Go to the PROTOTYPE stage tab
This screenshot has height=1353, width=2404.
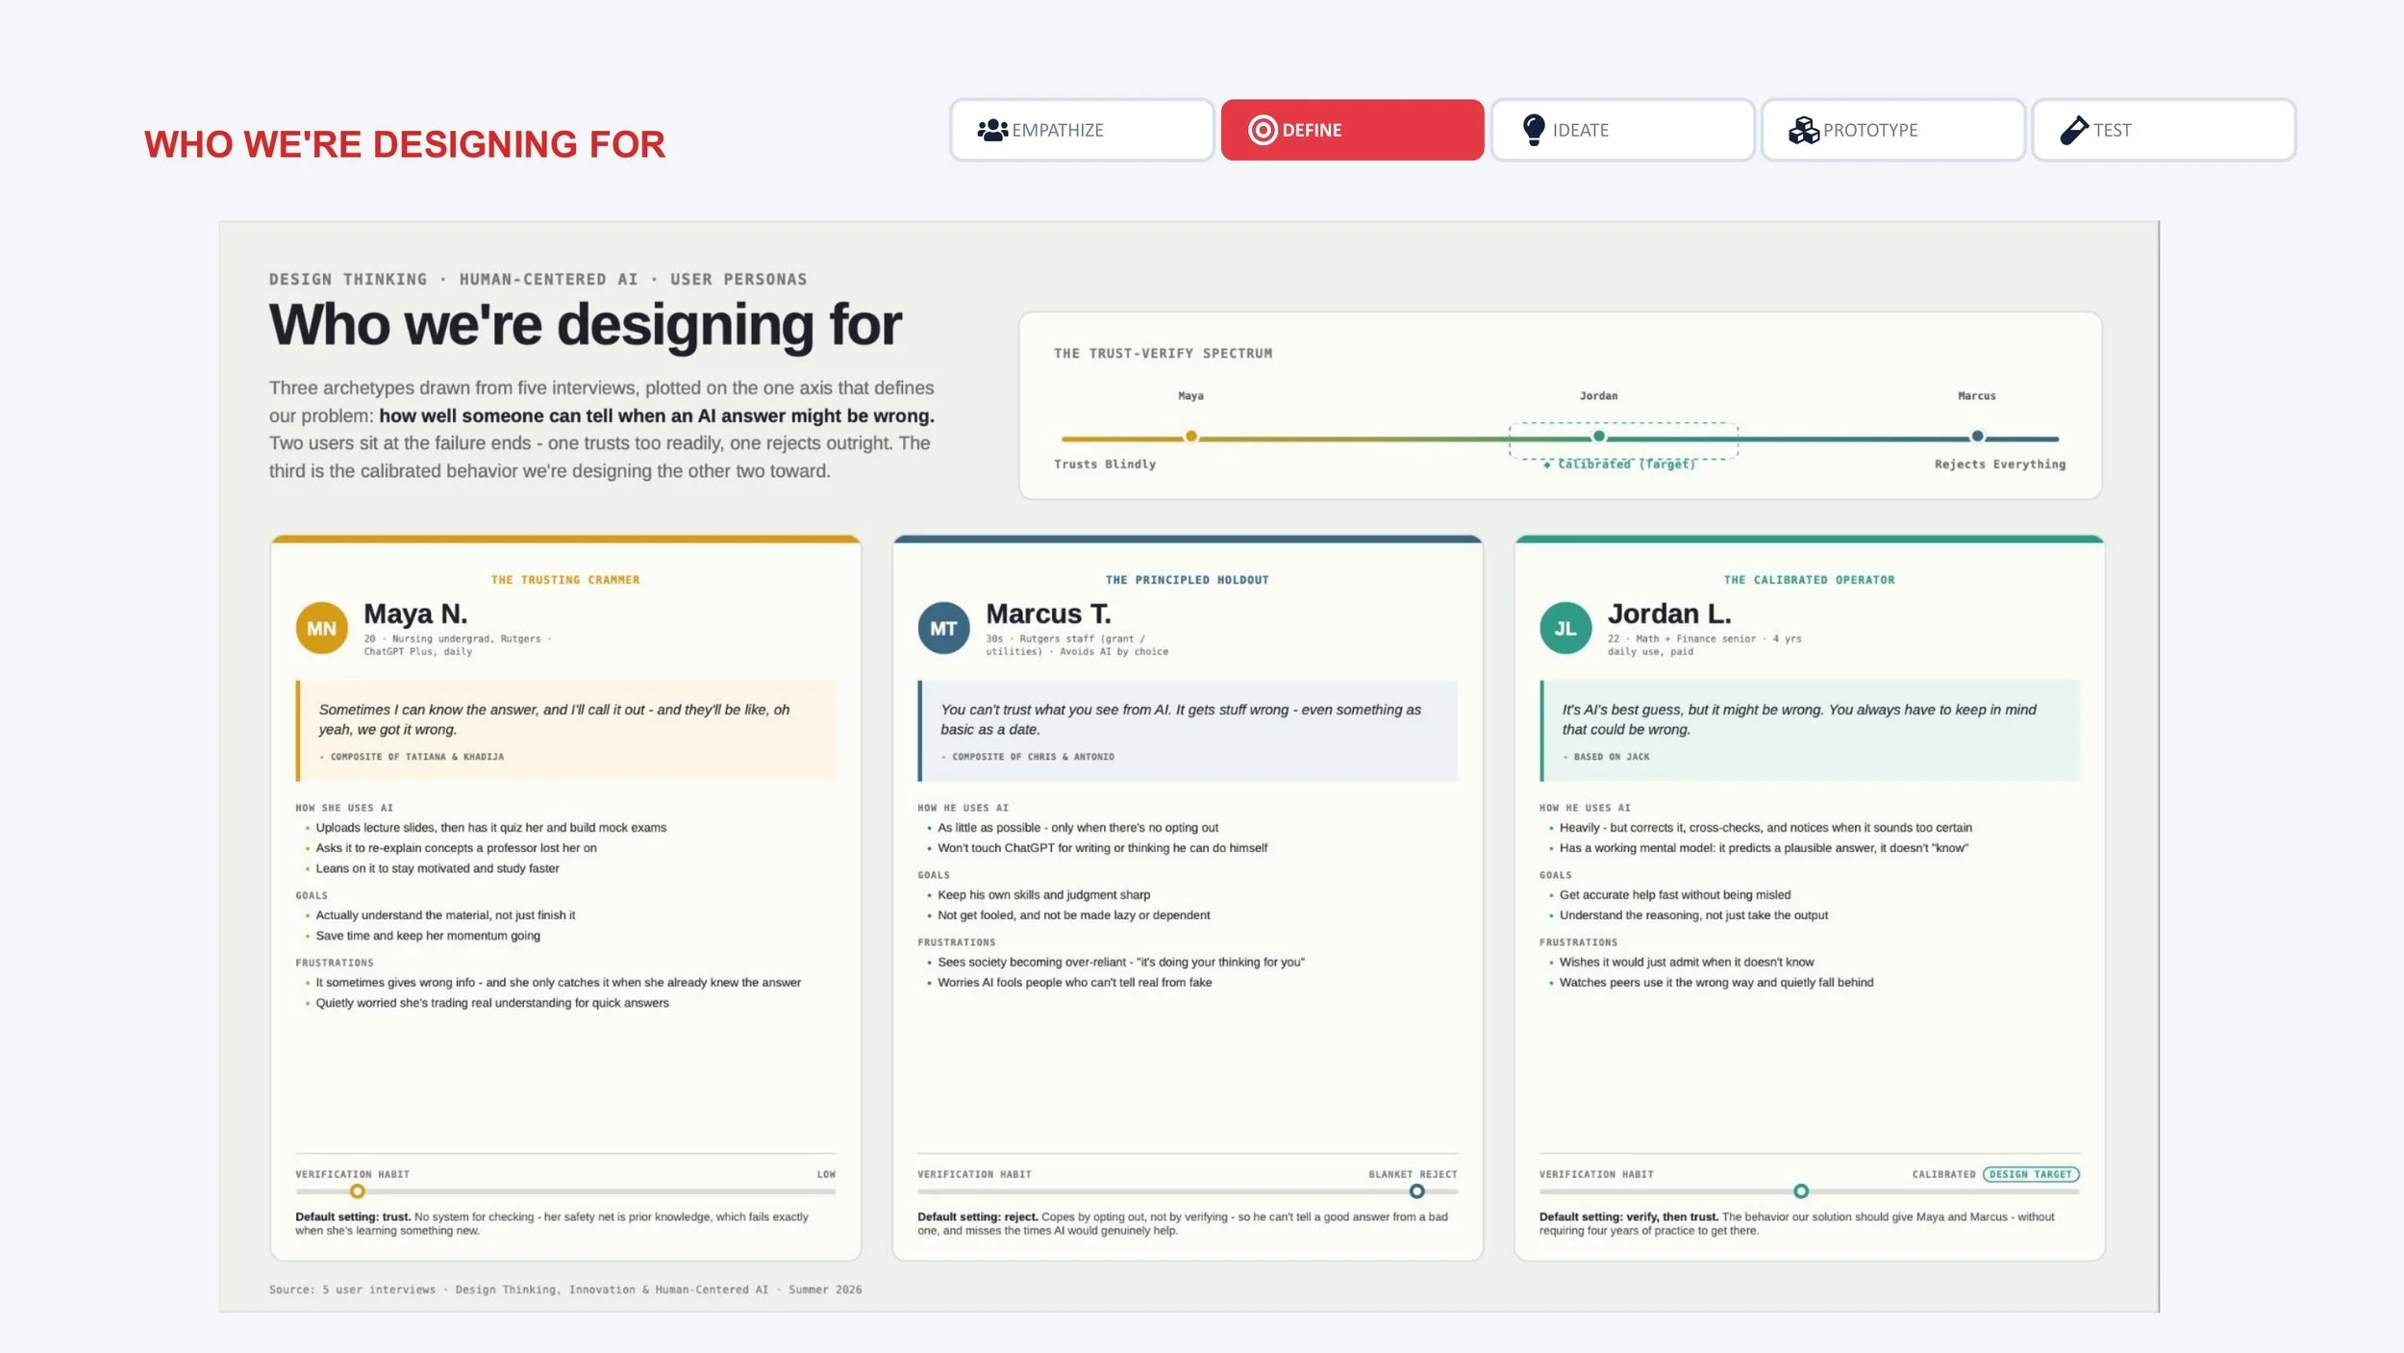pyautogui.click(x=1893, y=130)
